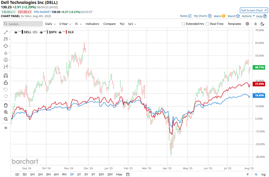This screenshot has width=269, height=177.
Task: Toggle the lock drawings padlock
Action: coord(6,83)
